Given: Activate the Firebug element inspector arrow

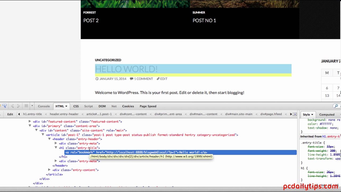Looking at the screenshot, I should tap(4, 106).
